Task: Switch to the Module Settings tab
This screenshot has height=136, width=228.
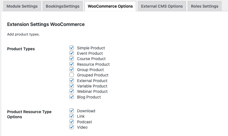Action: click(x=22, y=6)
